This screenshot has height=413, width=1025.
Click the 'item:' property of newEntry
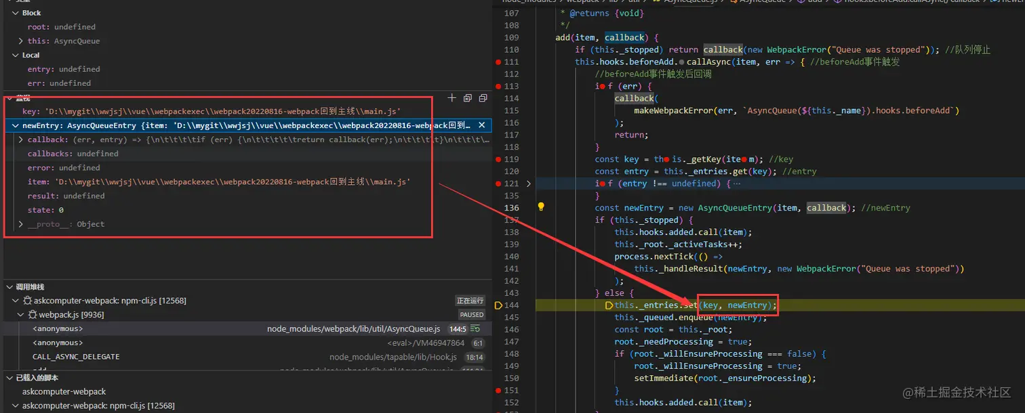[x=219, y=182]
